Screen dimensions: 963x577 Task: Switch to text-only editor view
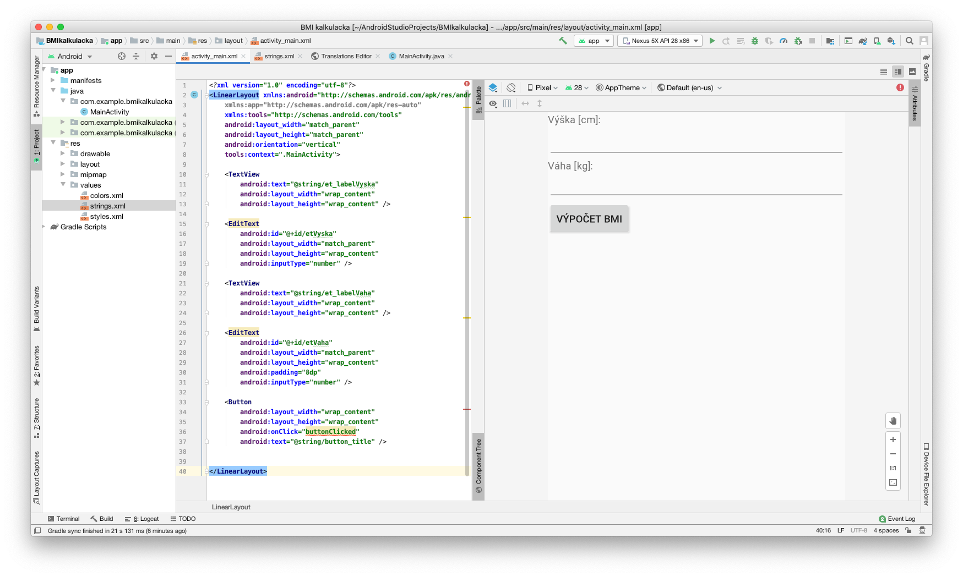[884, 72]
